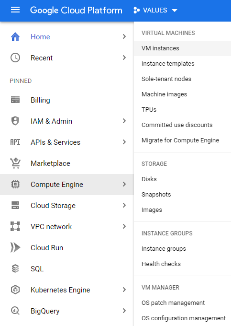Click the Home house icon
The height and width of the screenshot is (326, 231).
[15, 37]
